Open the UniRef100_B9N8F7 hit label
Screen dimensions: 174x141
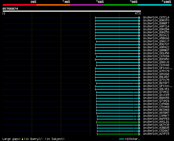click(x=156, y=24)
